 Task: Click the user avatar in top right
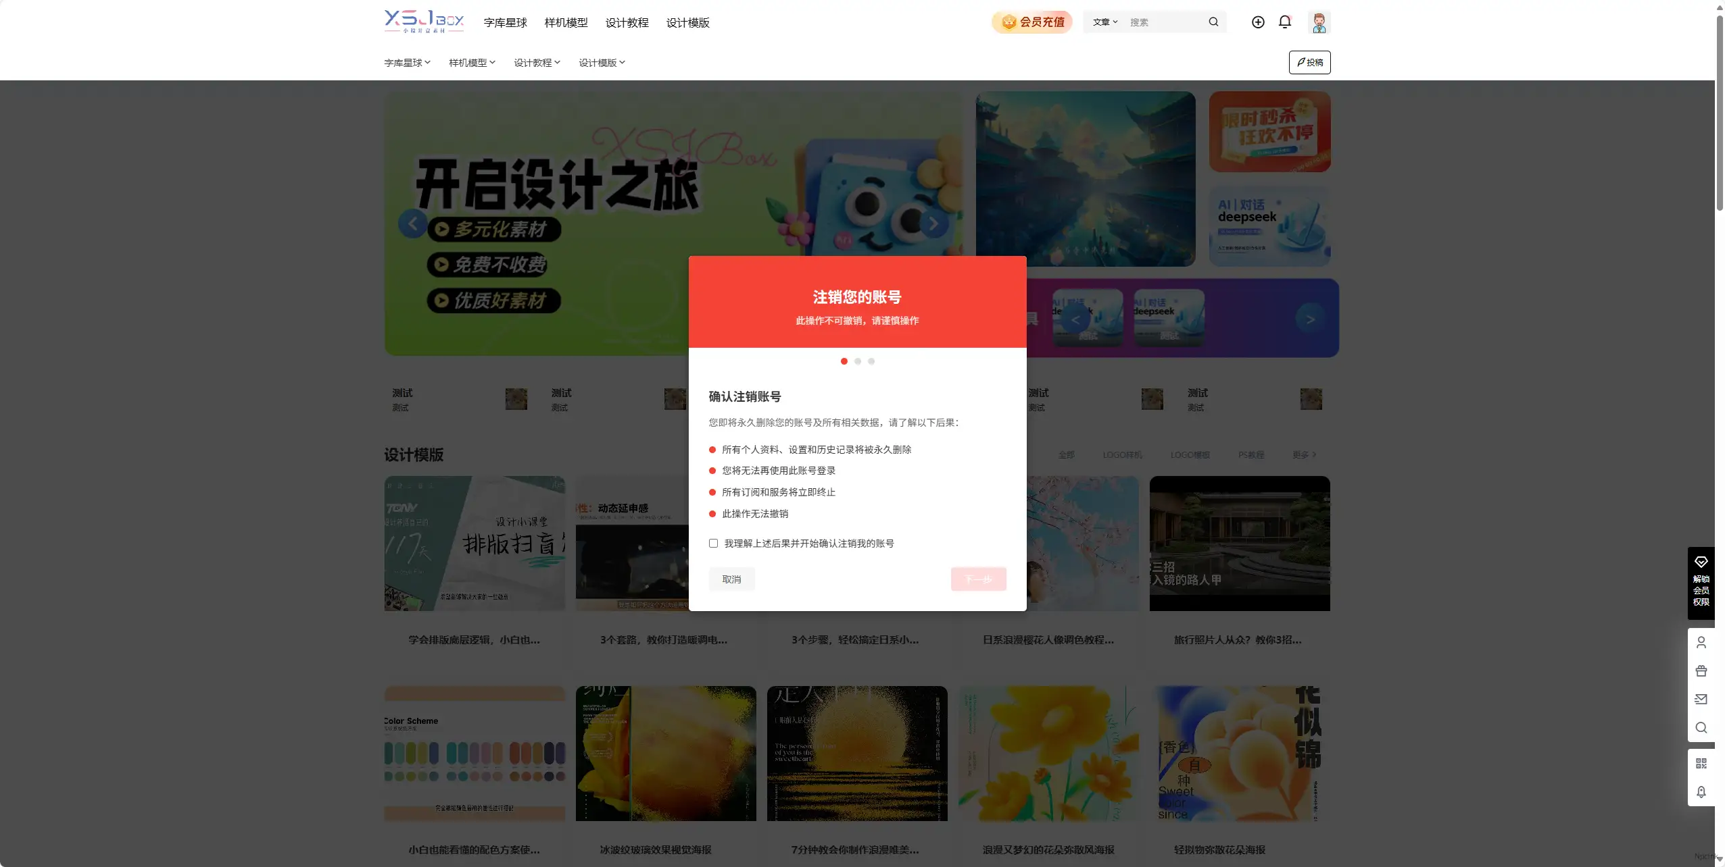1318,22
